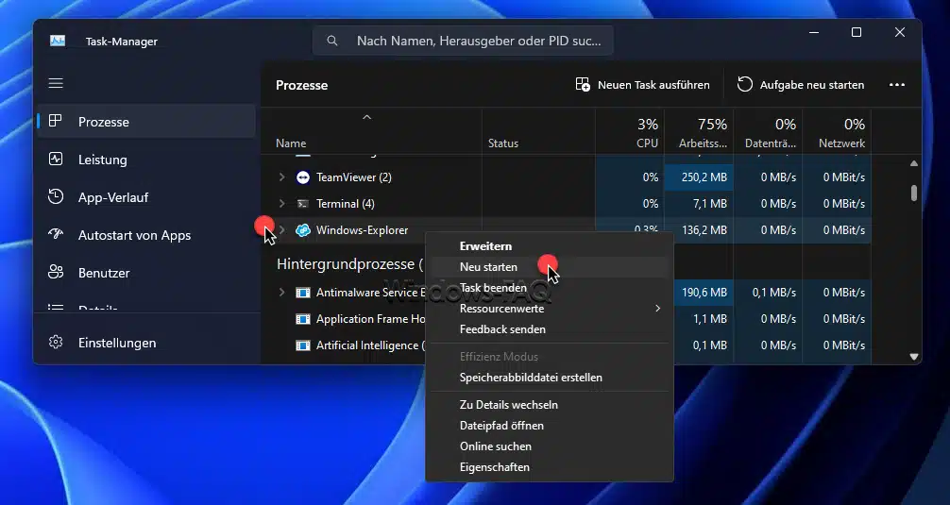Sort by the CPU column header
This screenshot has height=505, width=950.
630,132
